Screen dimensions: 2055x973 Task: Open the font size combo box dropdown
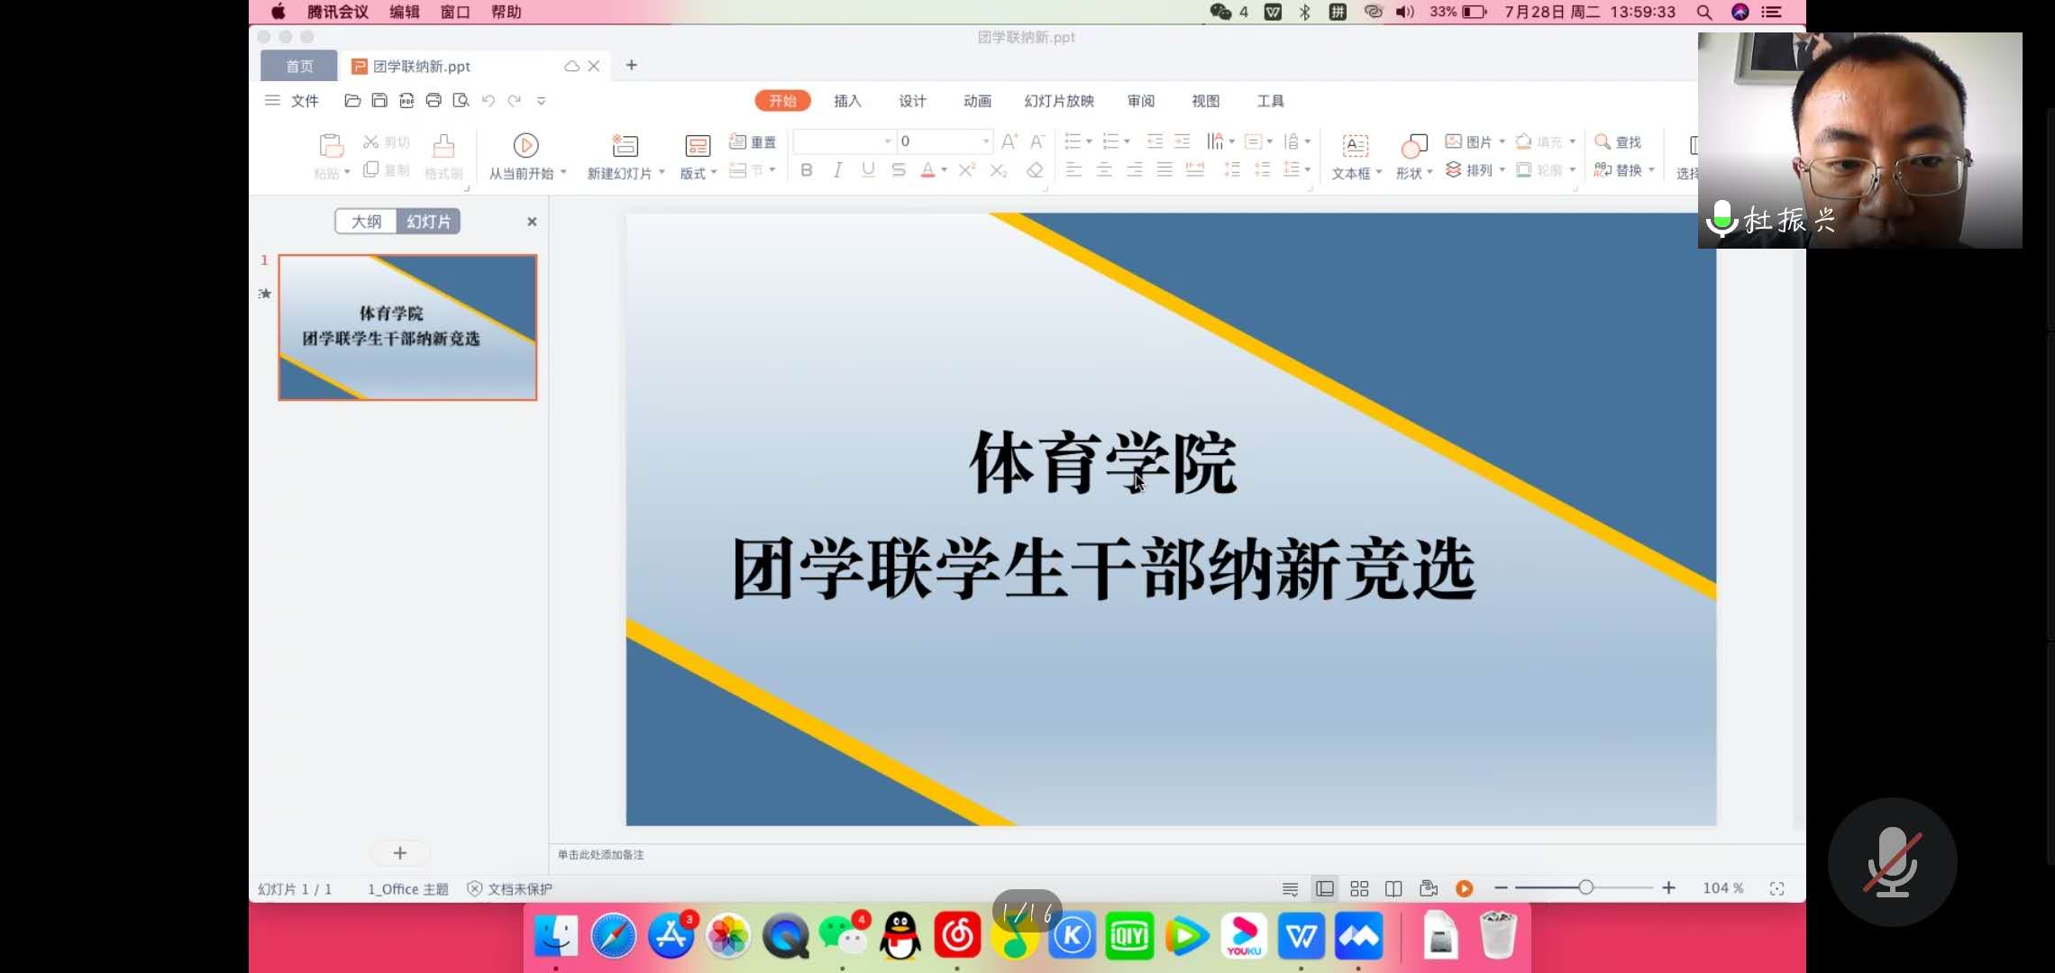(986, 141)
